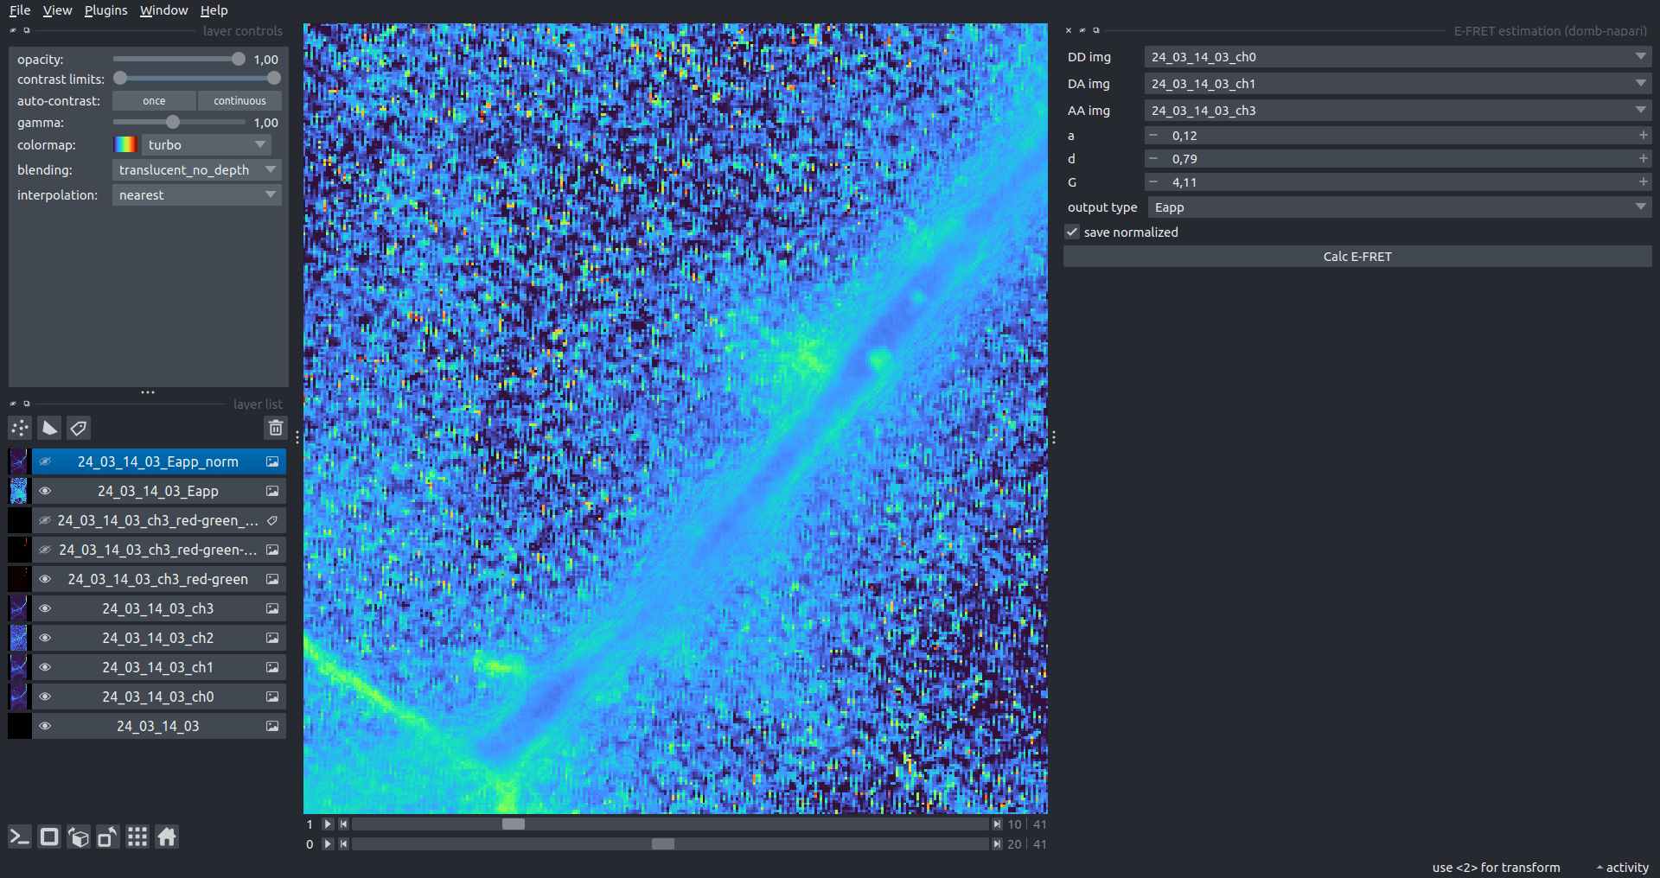1660x878 pixels.
Task: Click the turbo colormap color swatch
Action: [126, 145]
